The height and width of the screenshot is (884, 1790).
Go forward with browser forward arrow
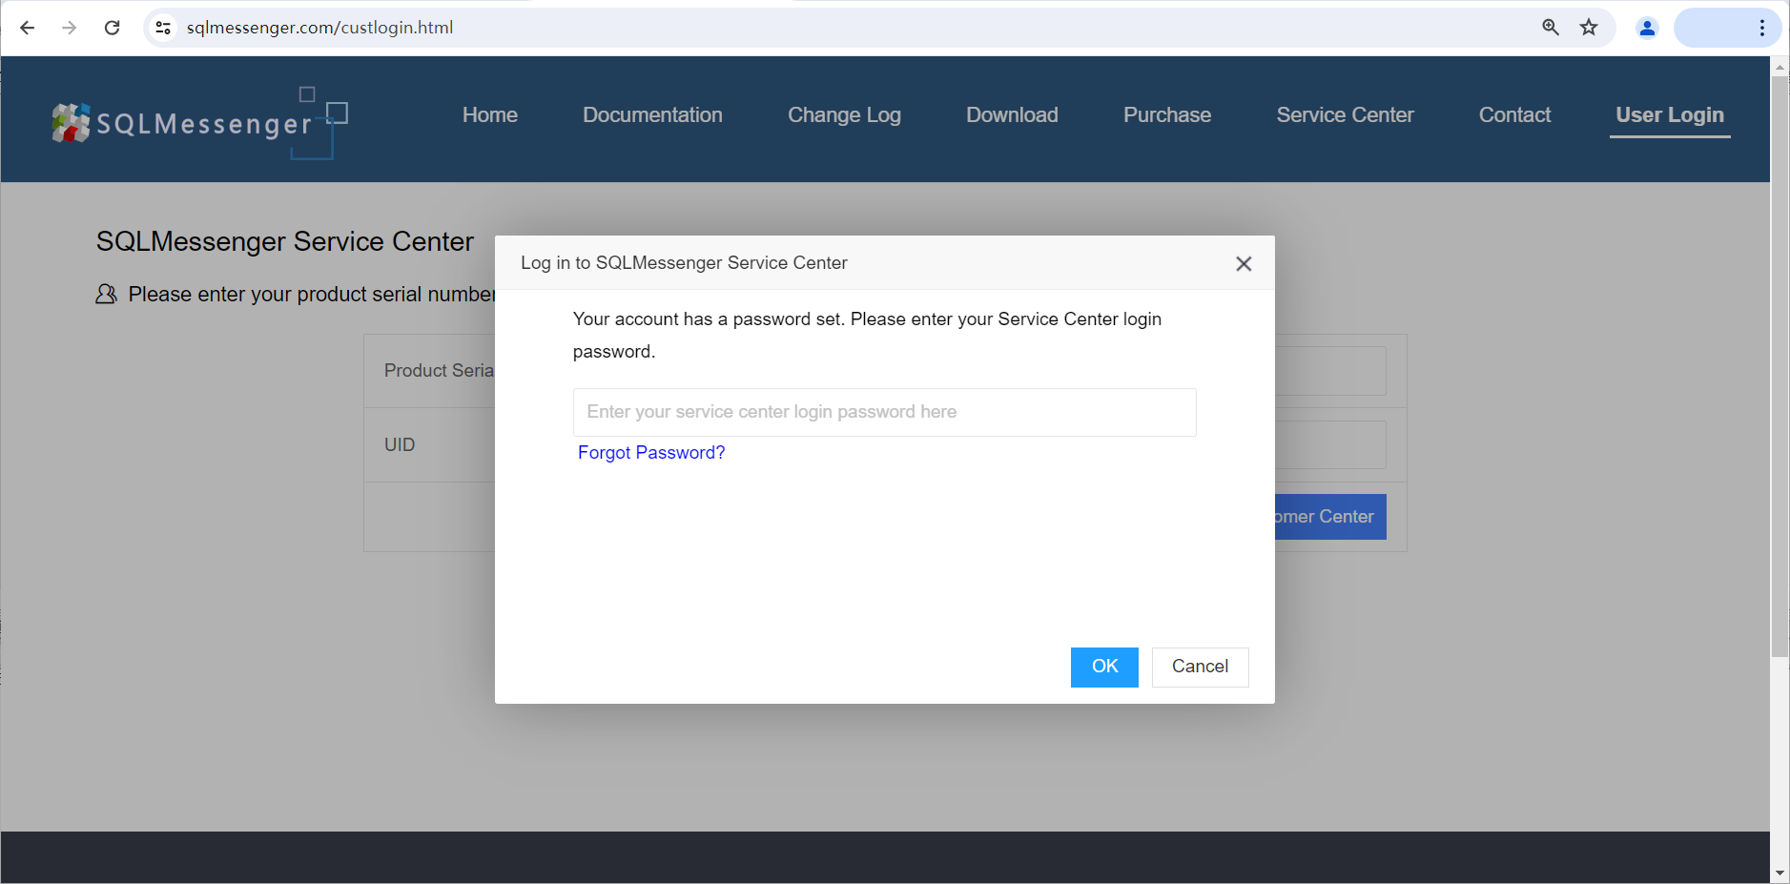coord(70,28)
